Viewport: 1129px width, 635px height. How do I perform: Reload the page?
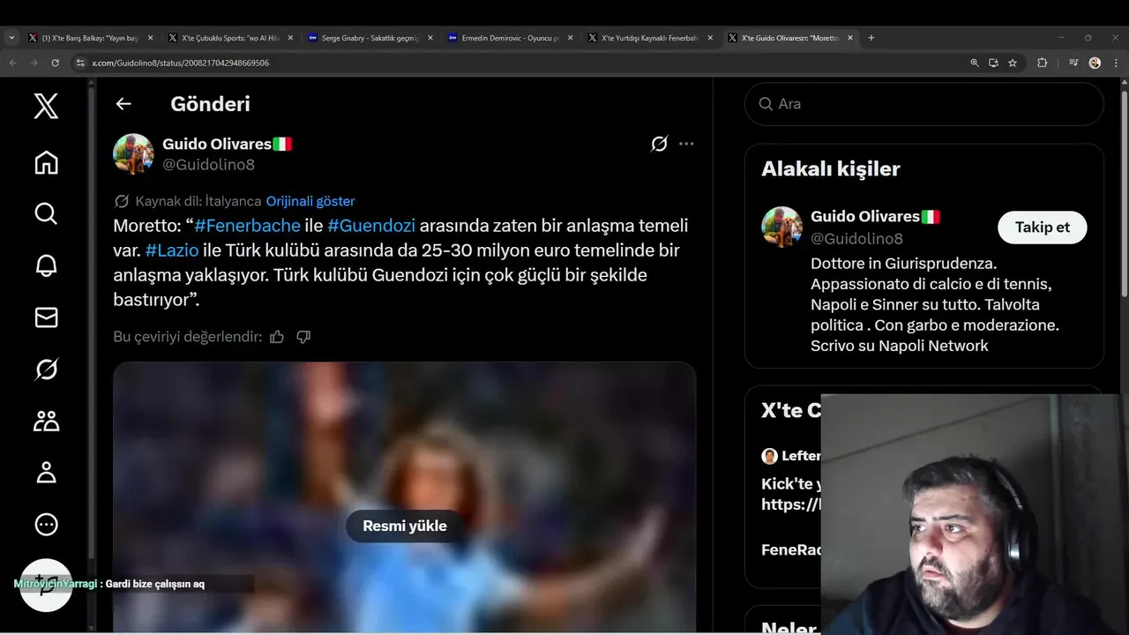[55, 63]
